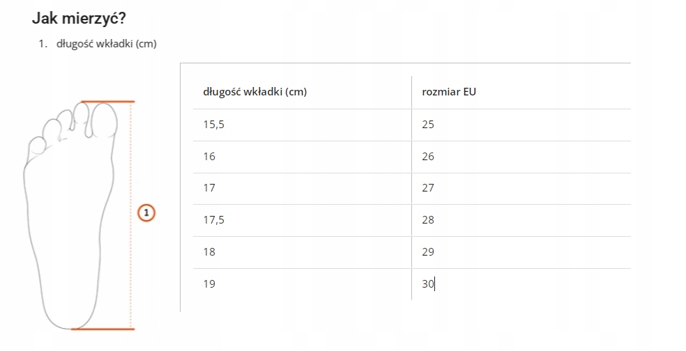Select the 18 cm insole length cell

[209, 252]
